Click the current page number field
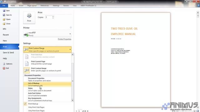 [80, 111]
